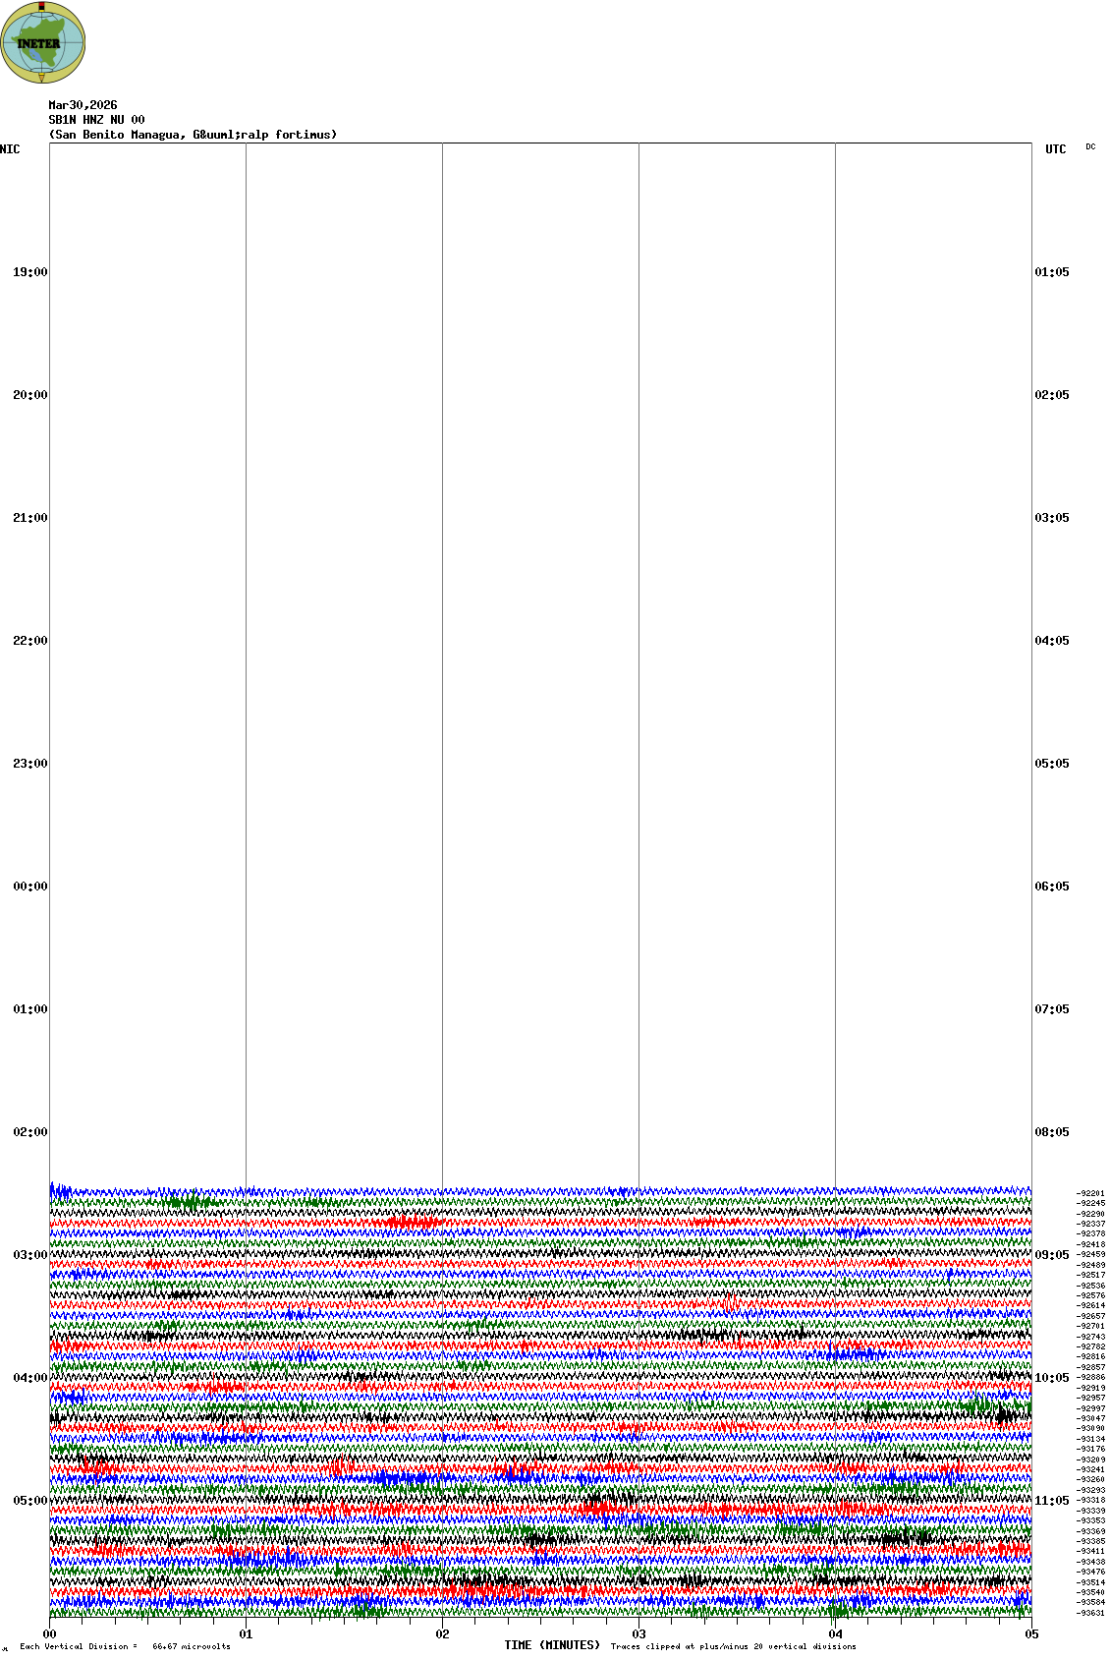Viewport: 1110px width, 1660px height.
Task: Click the Each Vertical Division scale note
Action: (x=125, y=1646)
